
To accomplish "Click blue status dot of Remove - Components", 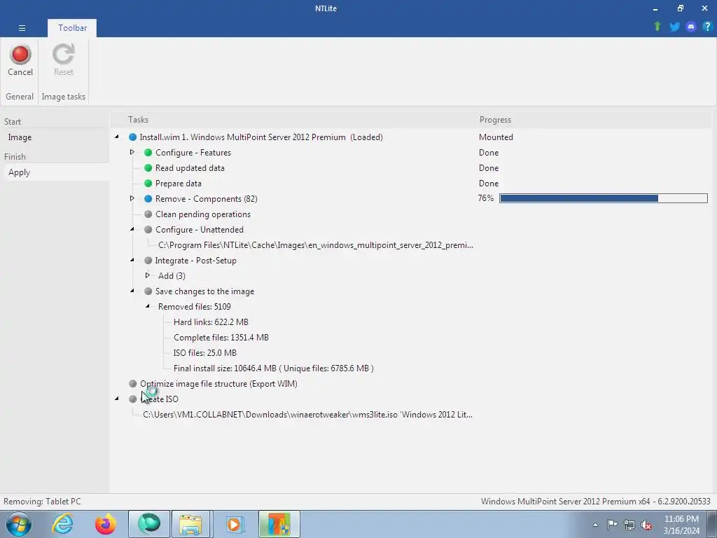I will click(x=148, y=199).
